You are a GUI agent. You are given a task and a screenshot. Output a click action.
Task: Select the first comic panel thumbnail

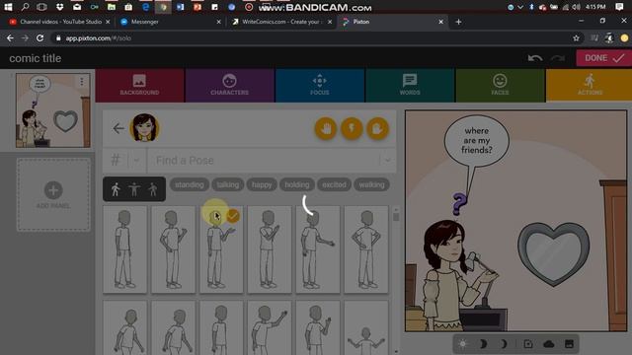tap(52, 110)
